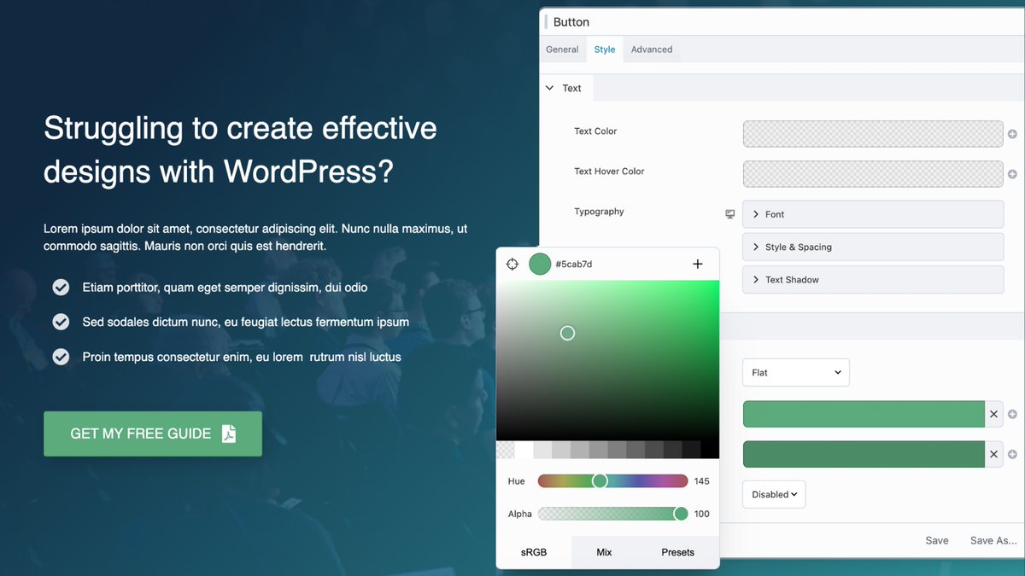Click checkmark icon beside Sed sodales
This screenshot has height=576, width=1025.
pyautogui.click(x=61, y=322)
